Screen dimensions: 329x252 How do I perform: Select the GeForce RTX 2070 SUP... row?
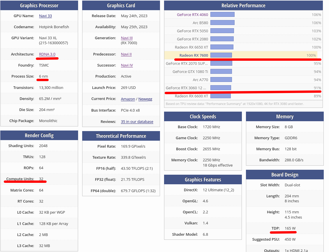[x=243, y=63]
